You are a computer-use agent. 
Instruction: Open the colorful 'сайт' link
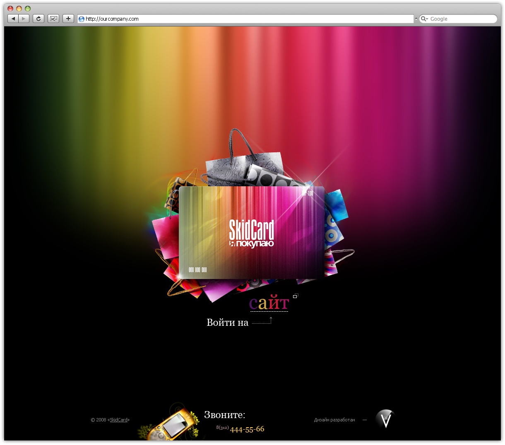(269, 303)
